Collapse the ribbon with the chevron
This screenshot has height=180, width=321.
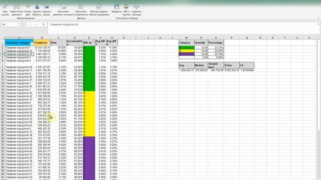pyautogui.click(x=318, y=18)
